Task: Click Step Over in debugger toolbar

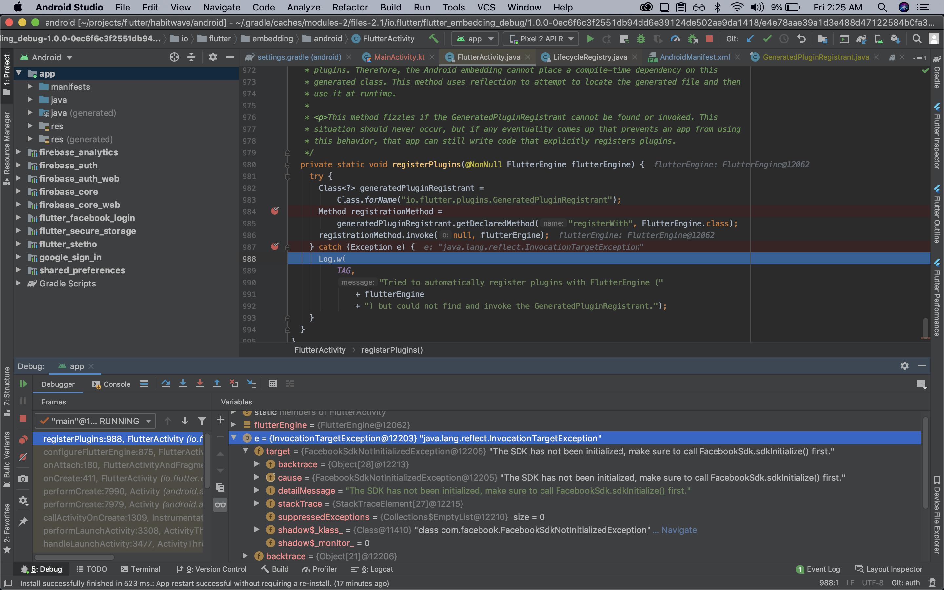Action: (x=166, y=383)
